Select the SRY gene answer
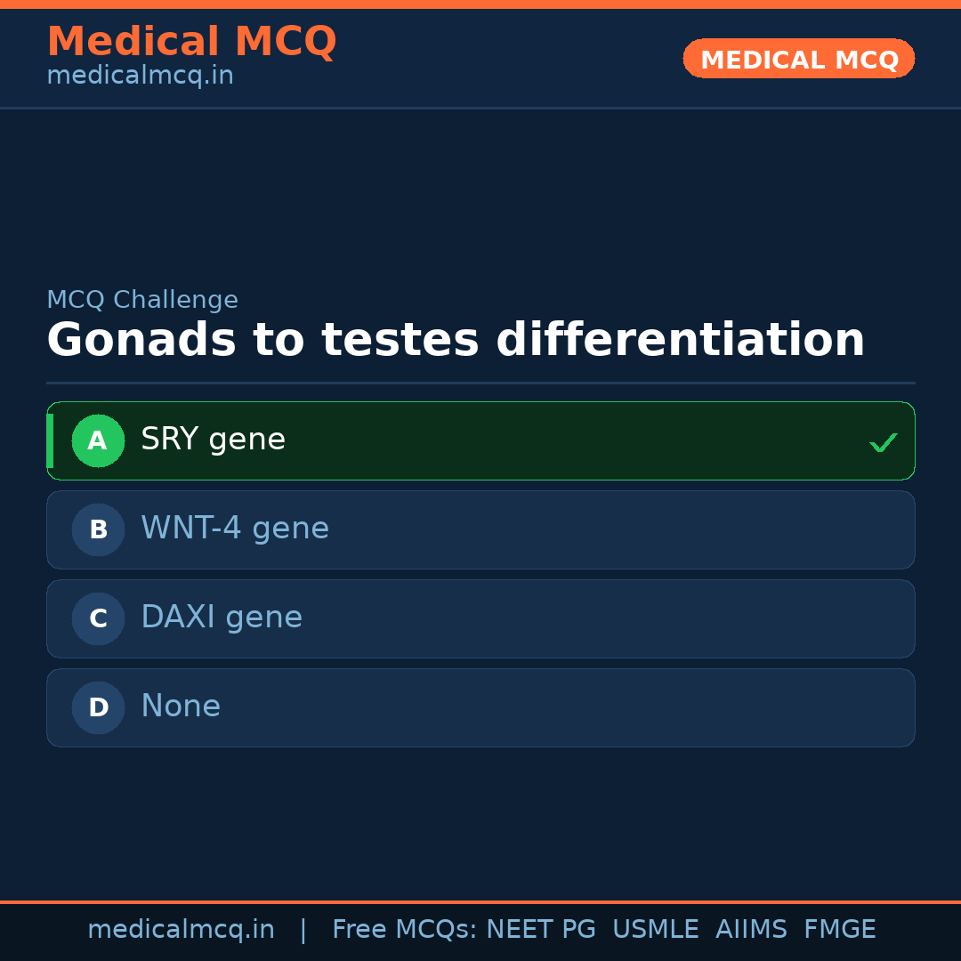Viewport: 961px width, 961px height. (214, 440)
